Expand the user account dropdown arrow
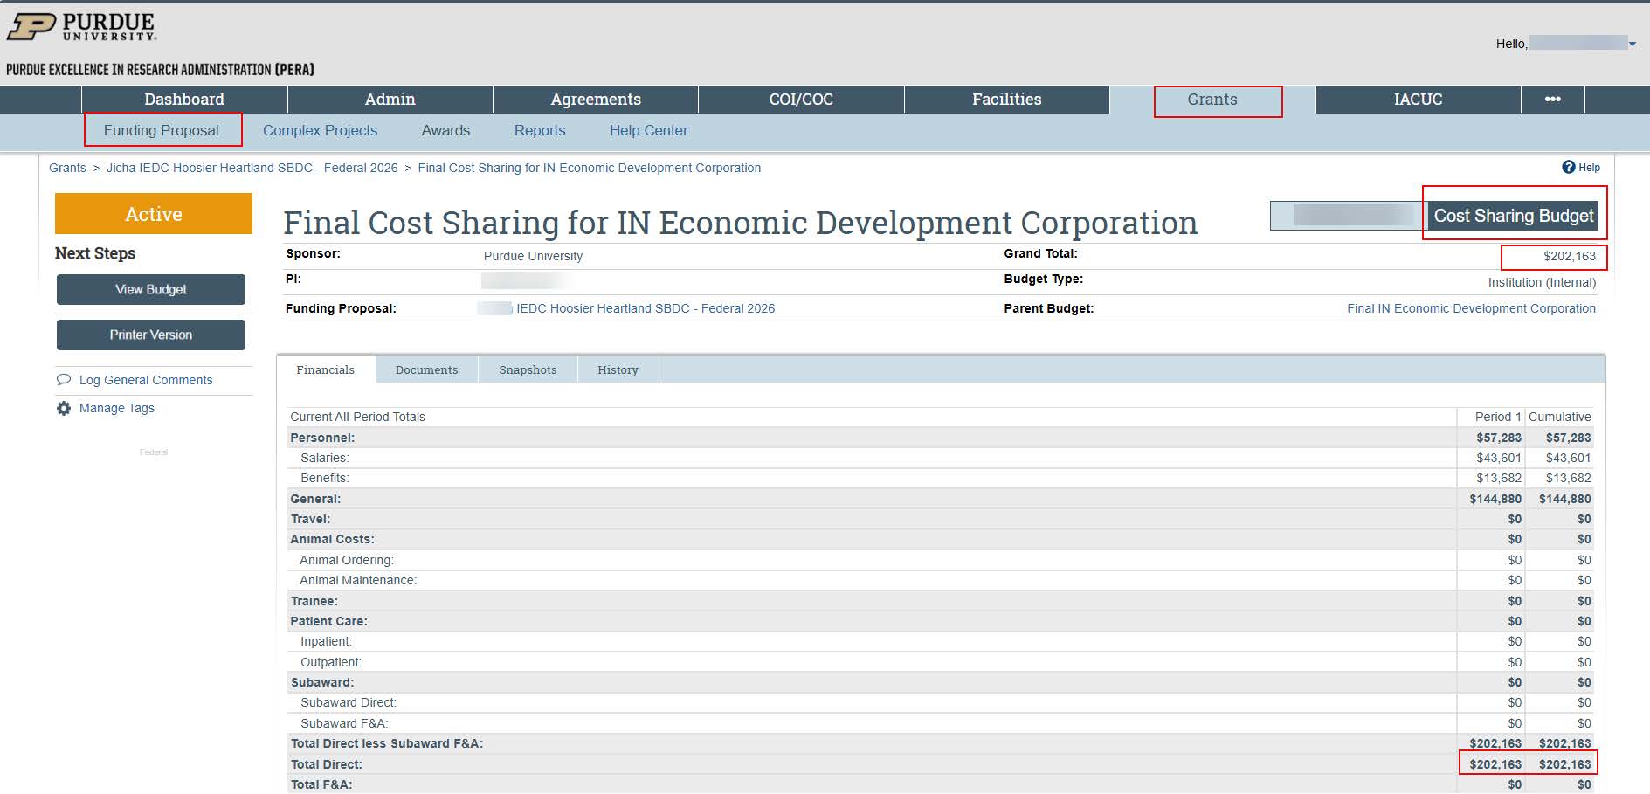Viewport: 1650px width, 794px height. click(1633, 44)
